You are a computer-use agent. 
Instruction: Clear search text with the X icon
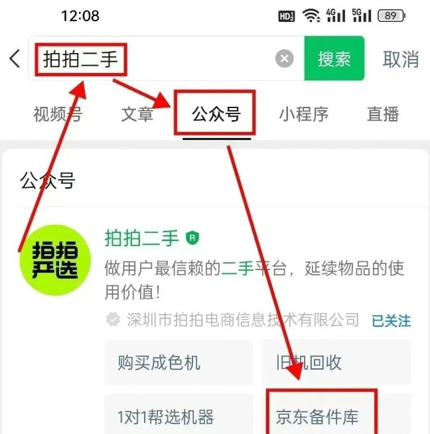click(285, 58)
